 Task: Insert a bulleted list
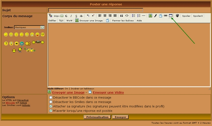(133, 16)
